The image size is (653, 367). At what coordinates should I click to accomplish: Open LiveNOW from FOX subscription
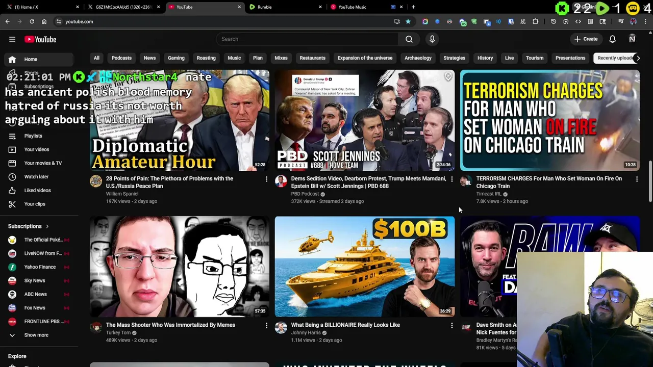point(39,253)
